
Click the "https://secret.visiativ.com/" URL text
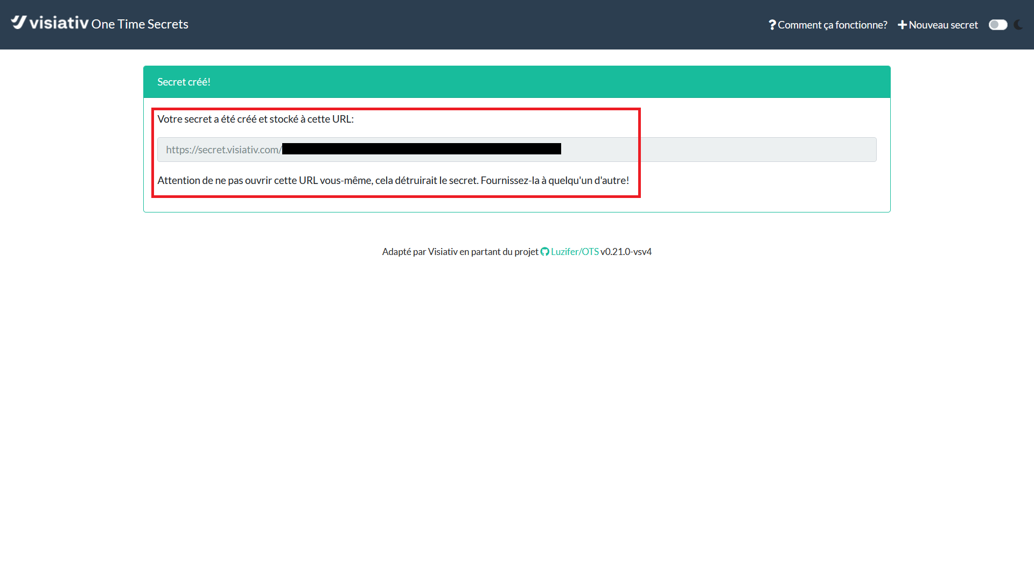[x=223, y=150]
